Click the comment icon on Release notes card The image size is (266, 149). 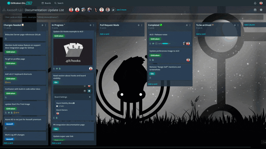pos(153,44)
